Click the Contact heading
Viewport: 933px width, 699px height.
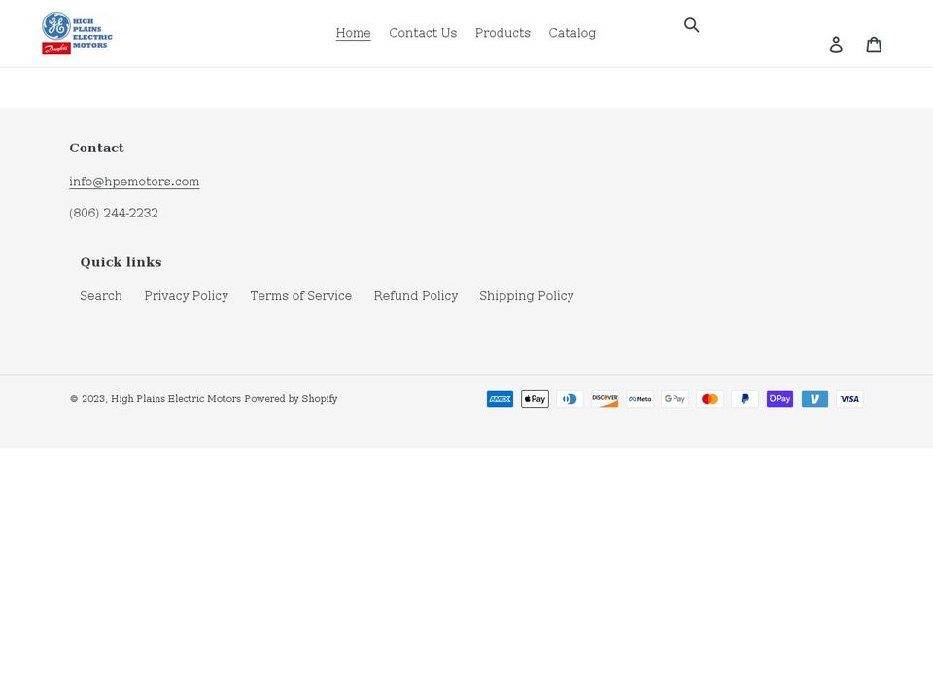[96, 148]
